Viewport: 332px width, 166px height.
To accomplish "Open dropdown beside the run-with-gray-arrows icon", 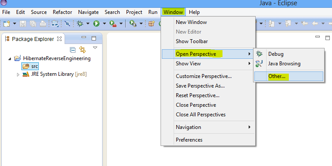I will coord(141,24).
